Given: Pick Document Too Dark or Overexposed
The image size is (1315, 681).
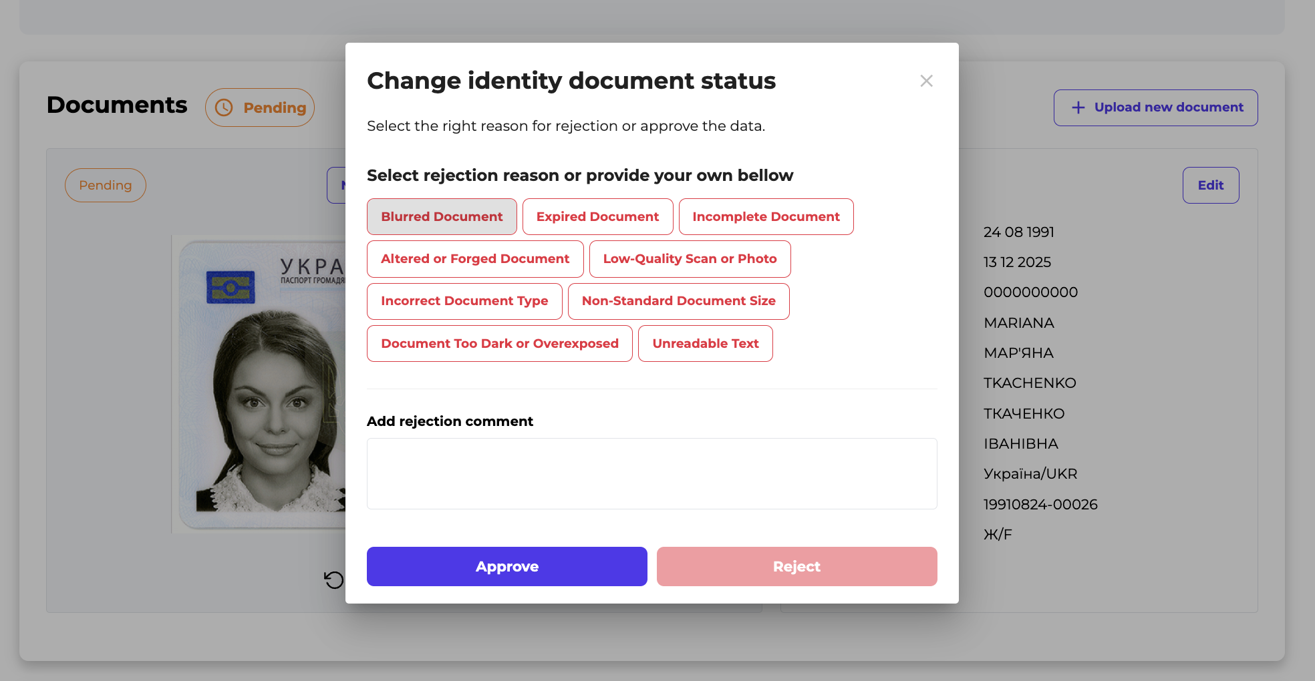Looking at the screenshot, I should (499, 344).
